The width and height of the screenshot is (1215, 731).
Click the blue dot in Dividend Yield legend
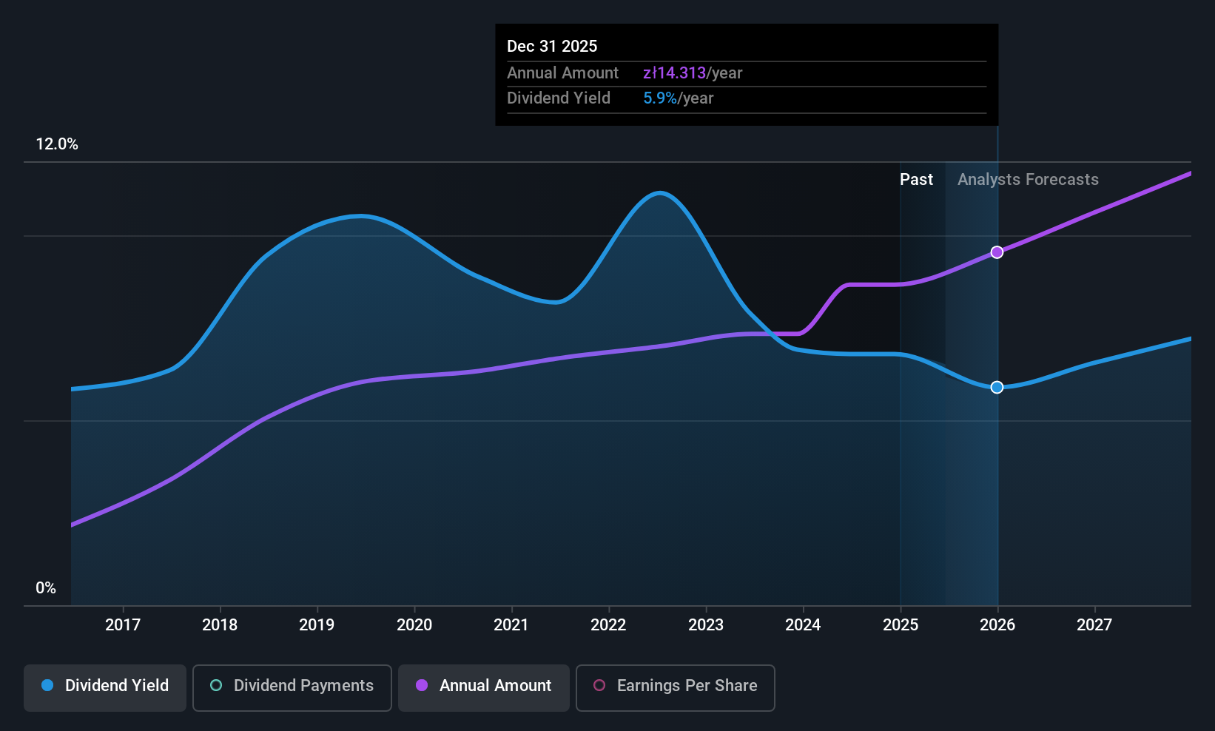pos(47,685)
